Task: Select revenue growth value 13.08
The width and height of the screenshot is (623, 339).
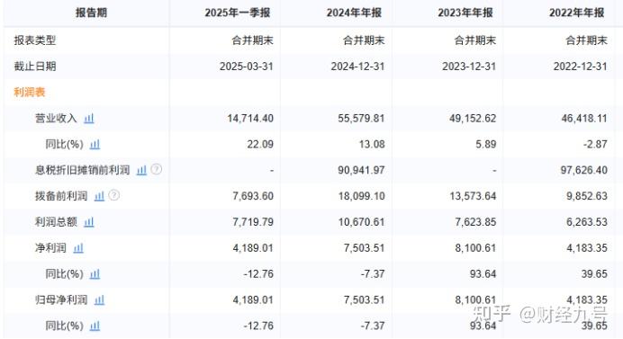Action: click(372, 144)
